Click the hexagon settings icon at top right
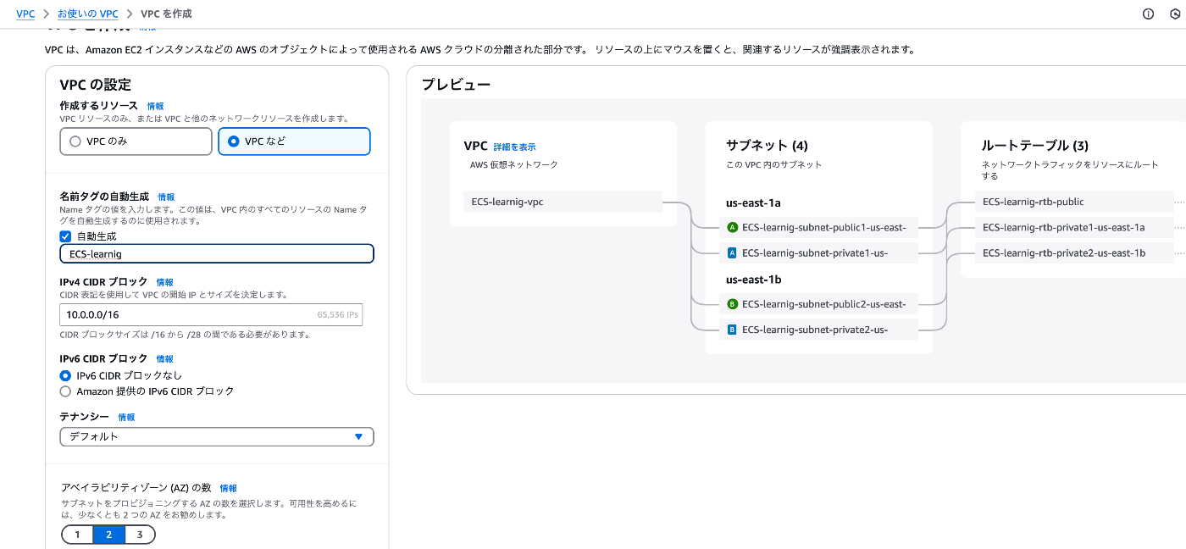Image resolution: width=1186 pixels, height=549 pixels. click(x=1176, y=14)
